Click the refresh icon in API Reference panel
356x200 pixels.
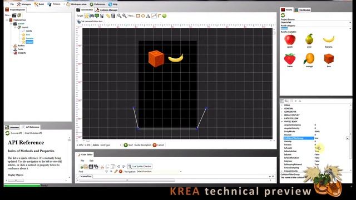[x=7, y=133]
